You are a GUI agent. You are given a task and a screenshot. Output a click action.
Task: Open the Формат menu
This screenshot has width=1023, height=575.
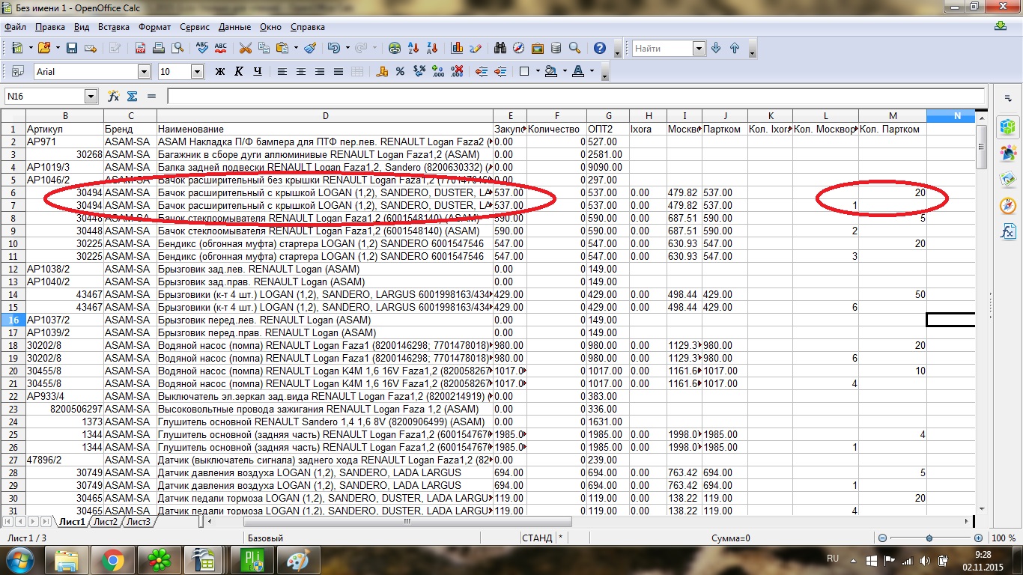point(155,27)
